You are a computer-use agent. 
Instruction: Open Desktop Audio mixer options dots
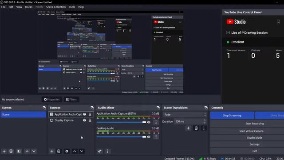156,137
